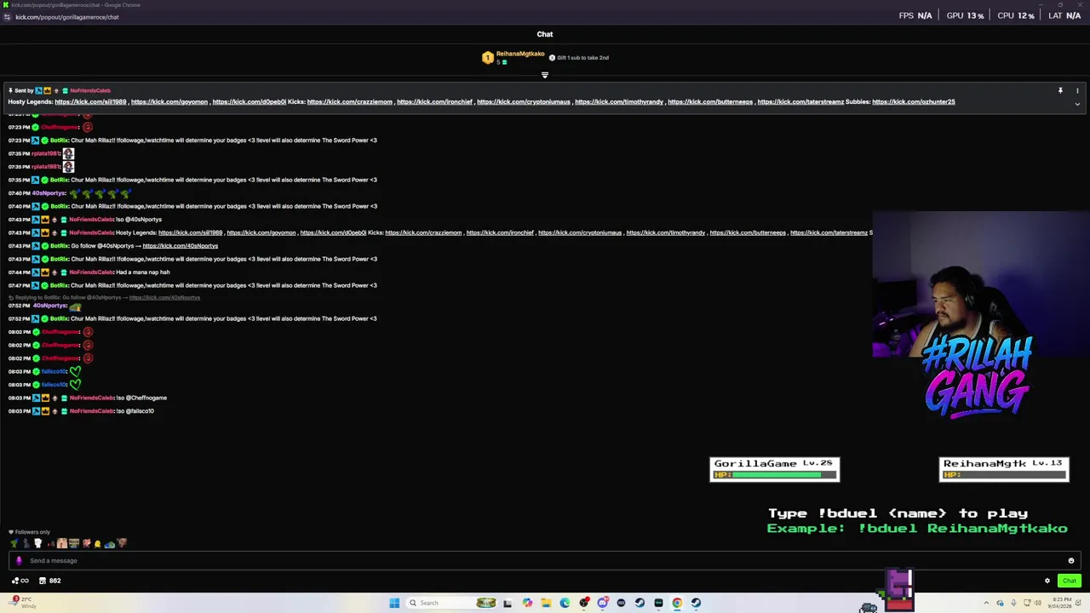
Task: Click NoFriendsCaleb username in pinned message
Action: tap(90, 90)
